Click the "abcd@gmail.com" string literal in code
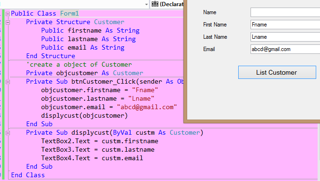This screenshot has height=181, width=320. pyautogui.click(x=147, y=107)
